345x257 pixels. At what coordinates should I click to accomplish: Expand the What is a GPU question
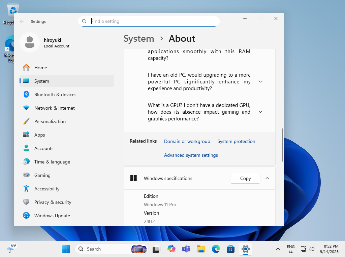click(x=260, y=112)
